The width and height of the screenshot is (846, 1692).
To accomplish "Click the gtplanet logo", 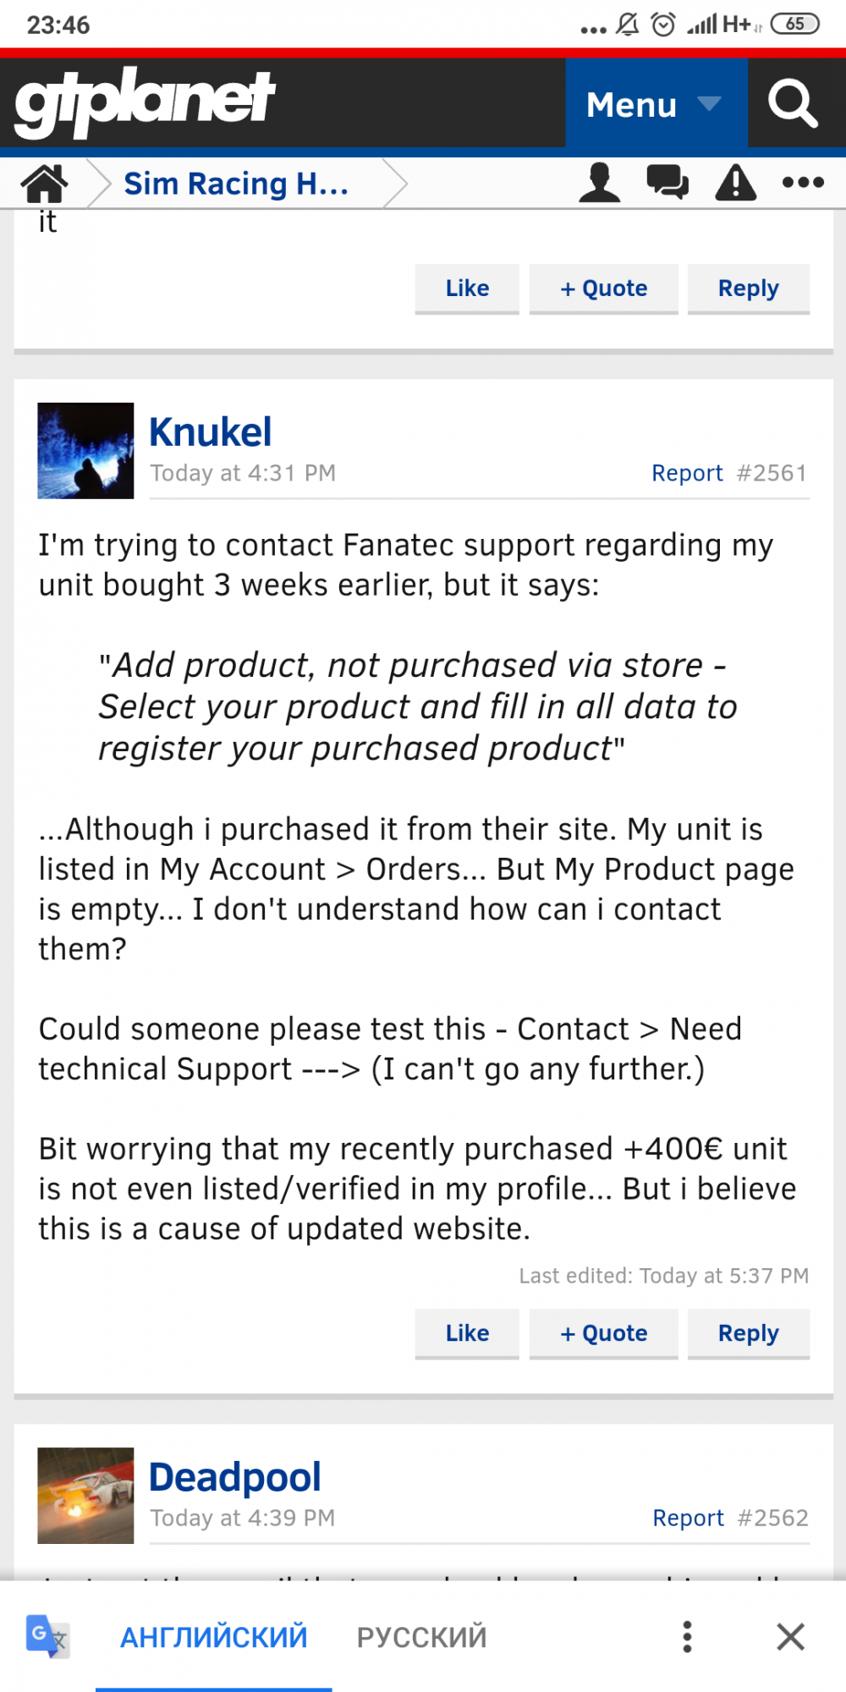I will 145,102.
